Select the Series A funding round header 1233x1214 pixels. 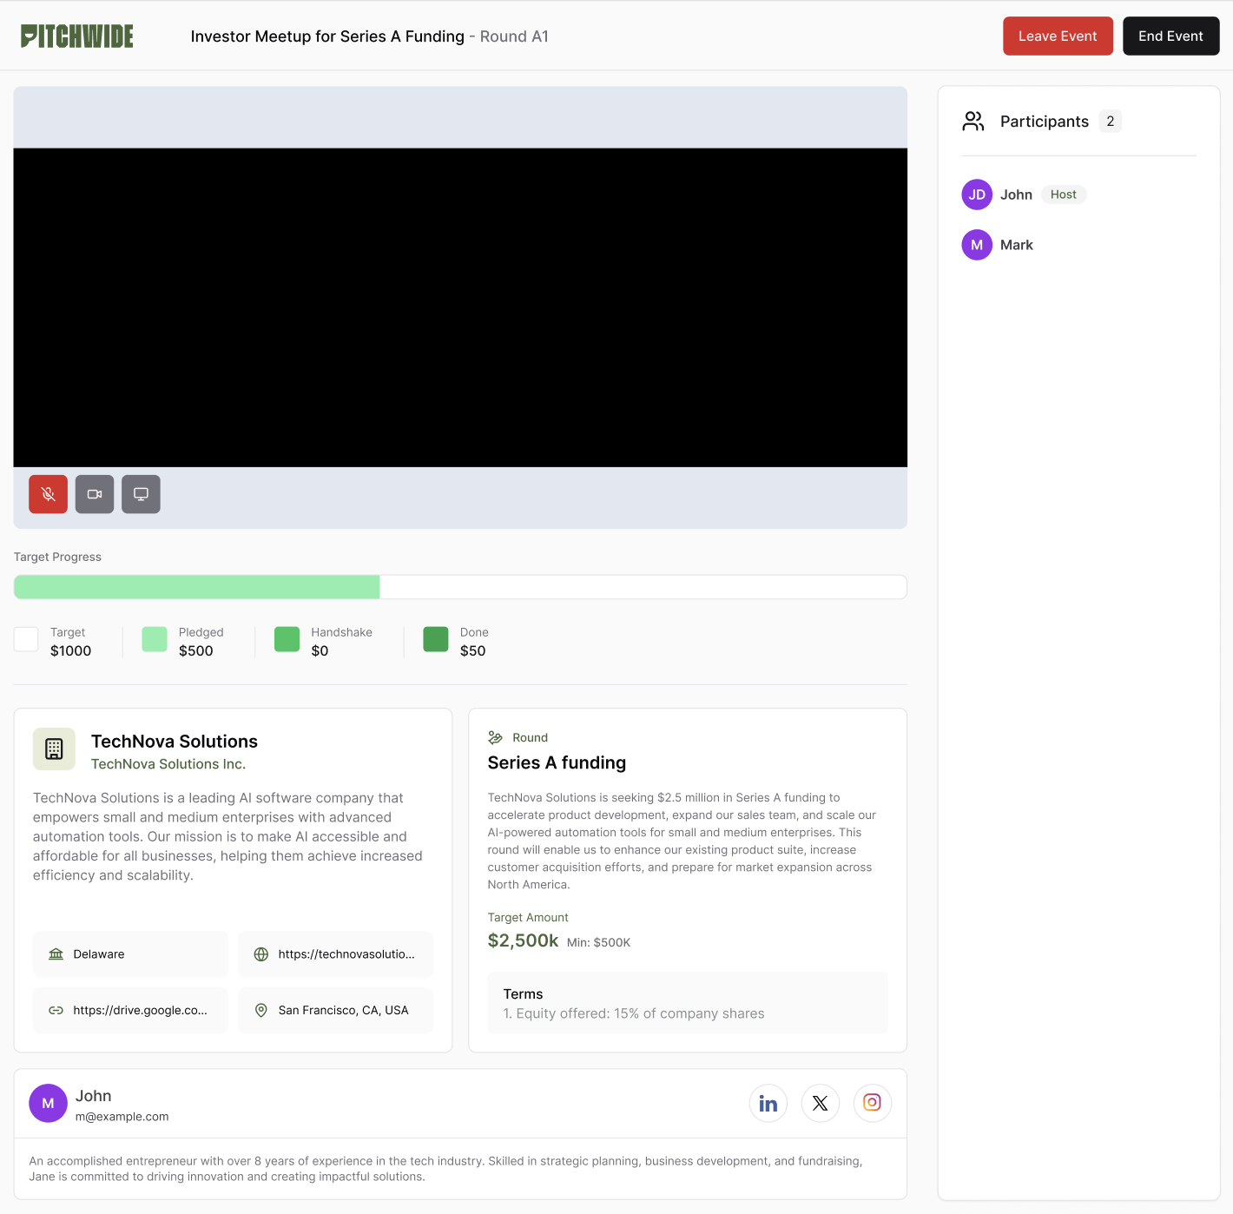557,762
